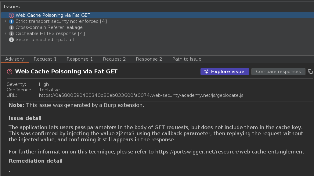This screenshot has height=176, width=314.
Task: Click the Cross-domain Referer leakage info icon
Action: [12, 27]
